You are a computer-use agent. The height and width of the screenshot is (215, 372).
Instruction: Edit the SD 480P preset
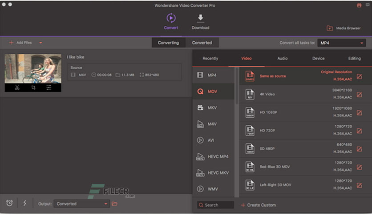tap(360, 149)
